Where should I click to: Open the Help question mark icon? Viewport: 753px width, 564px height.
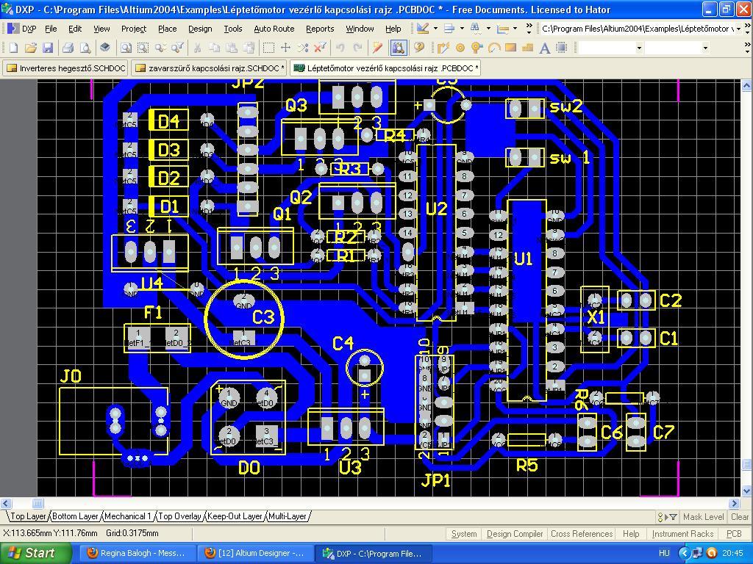[418, 48]
